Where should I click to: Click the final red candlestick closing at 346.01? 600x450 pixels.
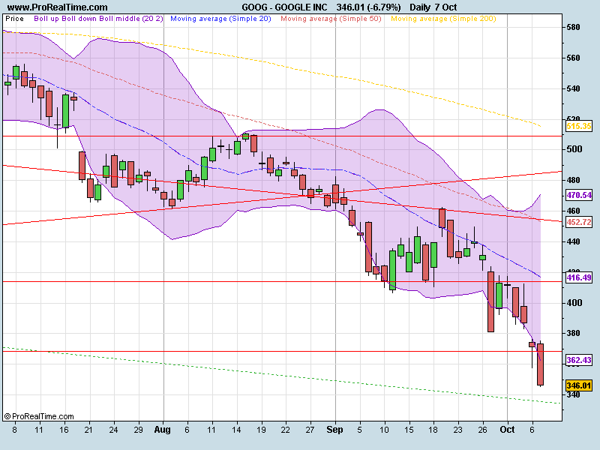pos(540,364)
